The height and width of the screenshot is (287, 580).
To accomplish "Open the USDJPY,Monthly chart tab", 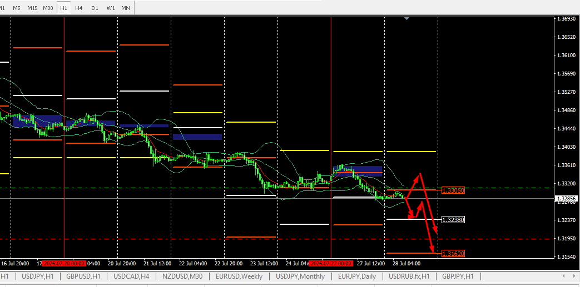I will coord(300,276).
